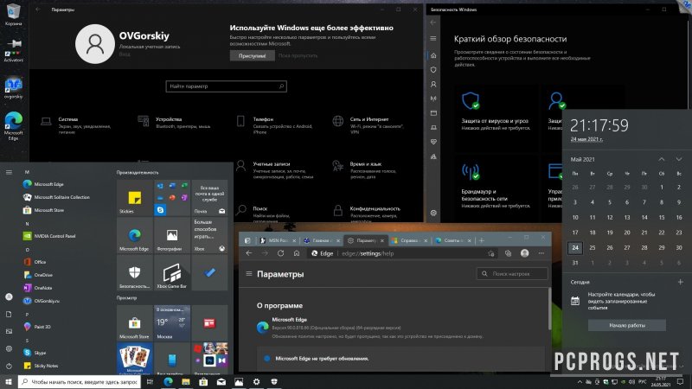The height and width of the screenshot is (389, 692).
Task: Open Settings gear in Start menu rail
Action: [9, 348]
